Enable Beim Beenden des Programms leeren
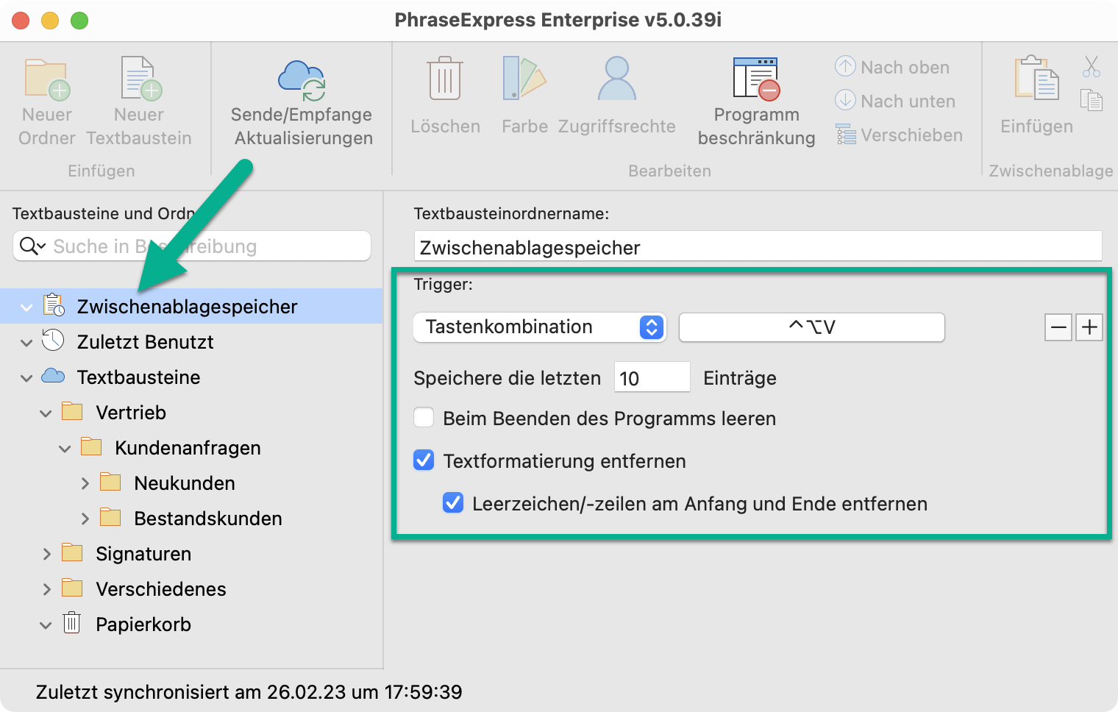The width and height of the screenshot is (1118, 712). 424,418
